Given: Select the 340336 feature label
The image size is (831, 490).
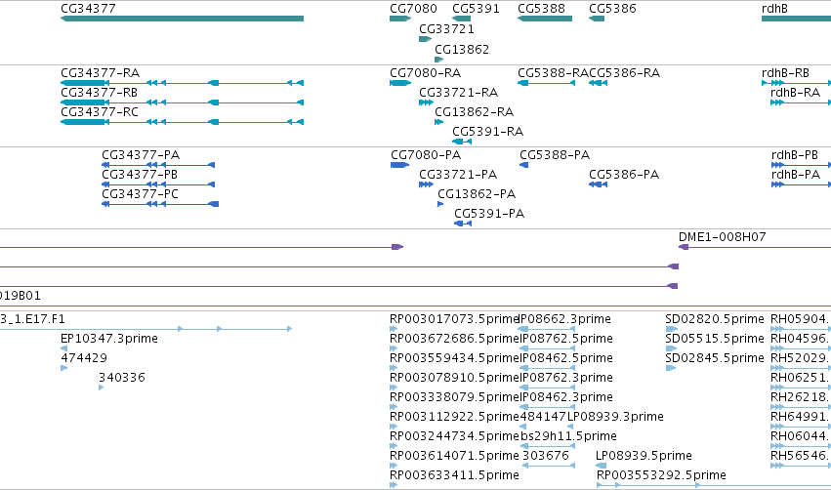Looking at the screenshot, I should 122,378.
